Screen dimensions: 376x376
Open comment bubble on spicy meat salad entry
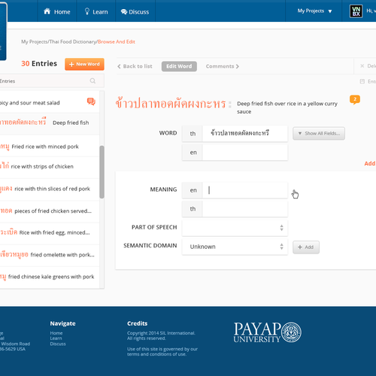pyautogui.click(x=91, y=102)
